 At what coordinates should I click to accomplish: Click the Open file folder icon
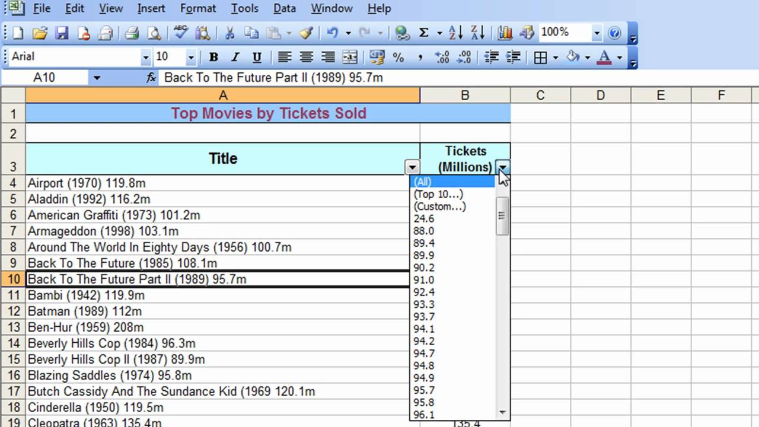pos(40,33)
